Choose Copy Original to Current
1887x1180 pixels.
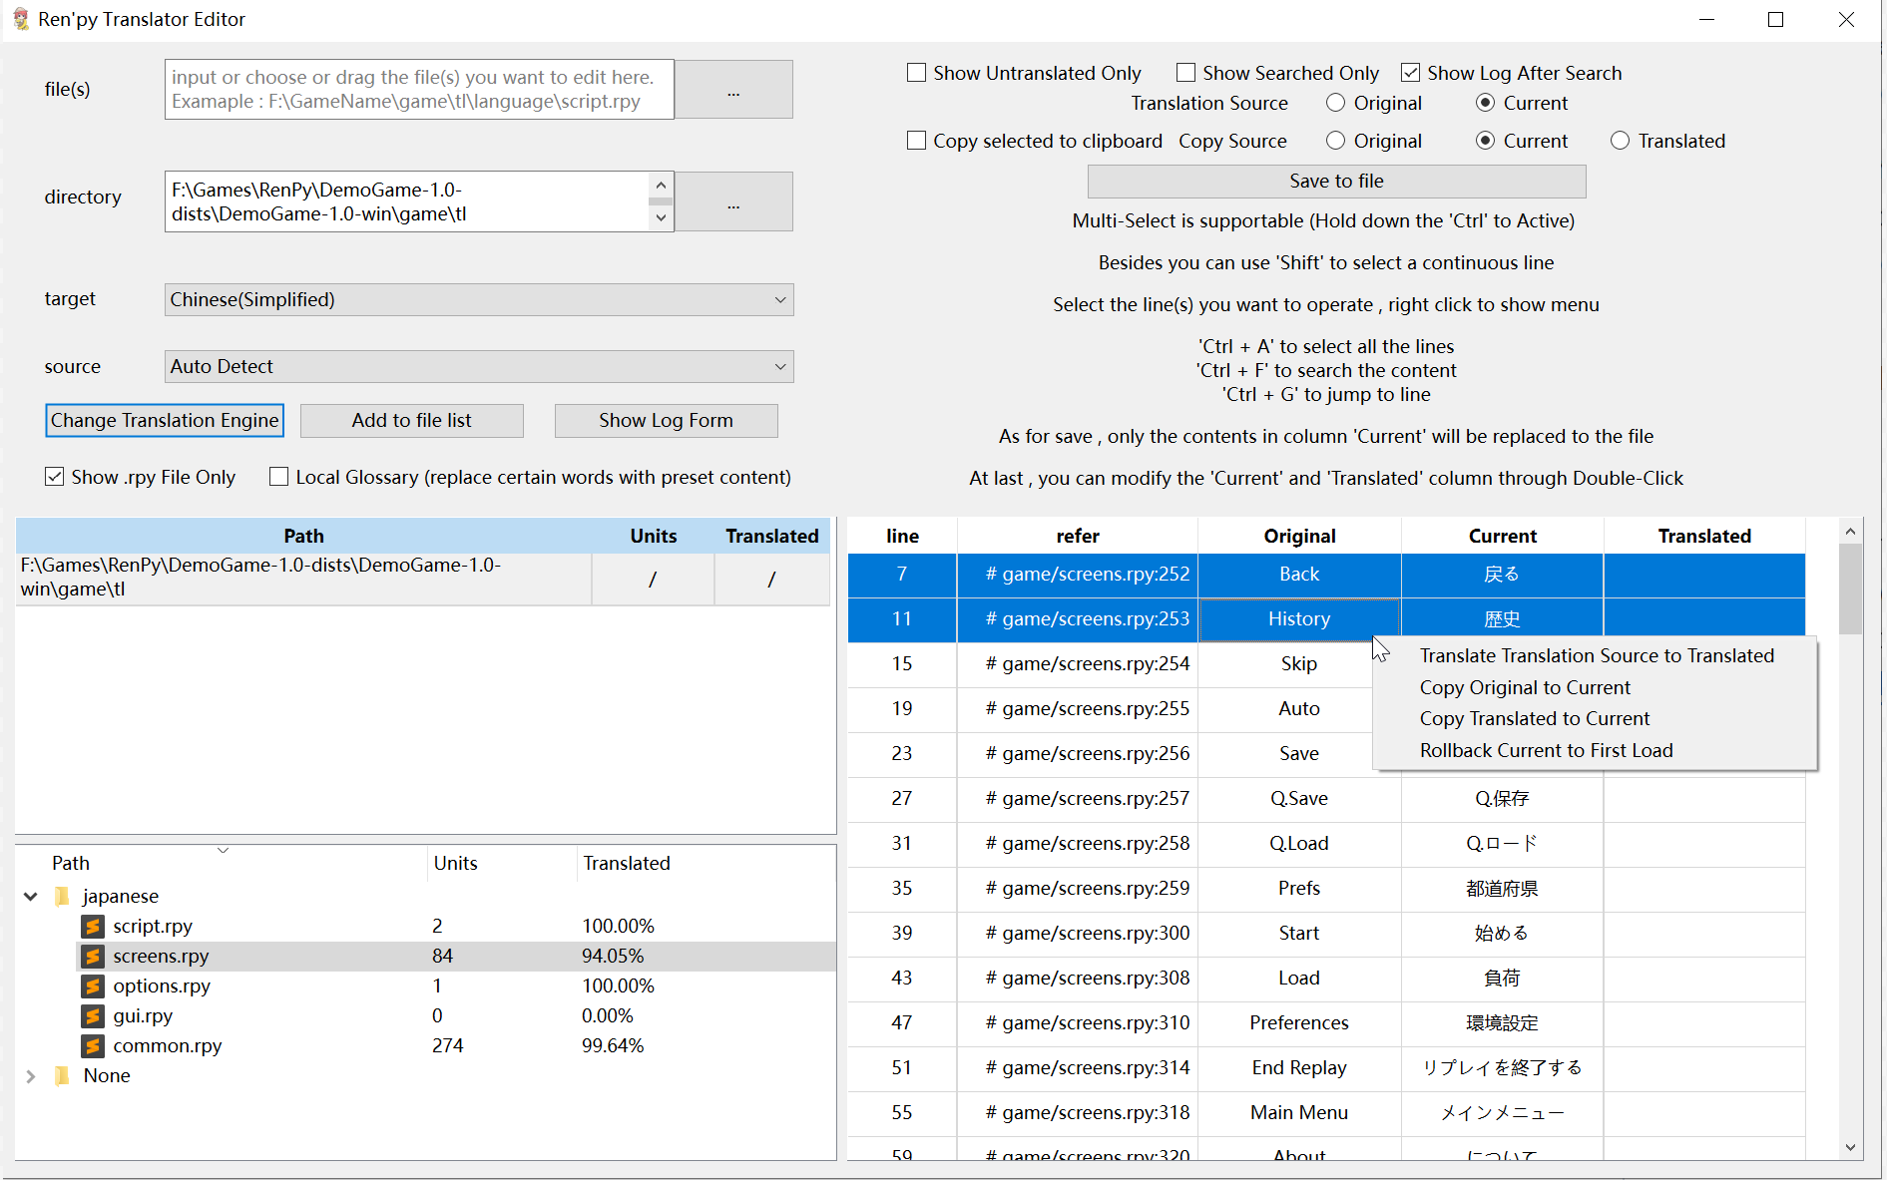coord(1596,687)
